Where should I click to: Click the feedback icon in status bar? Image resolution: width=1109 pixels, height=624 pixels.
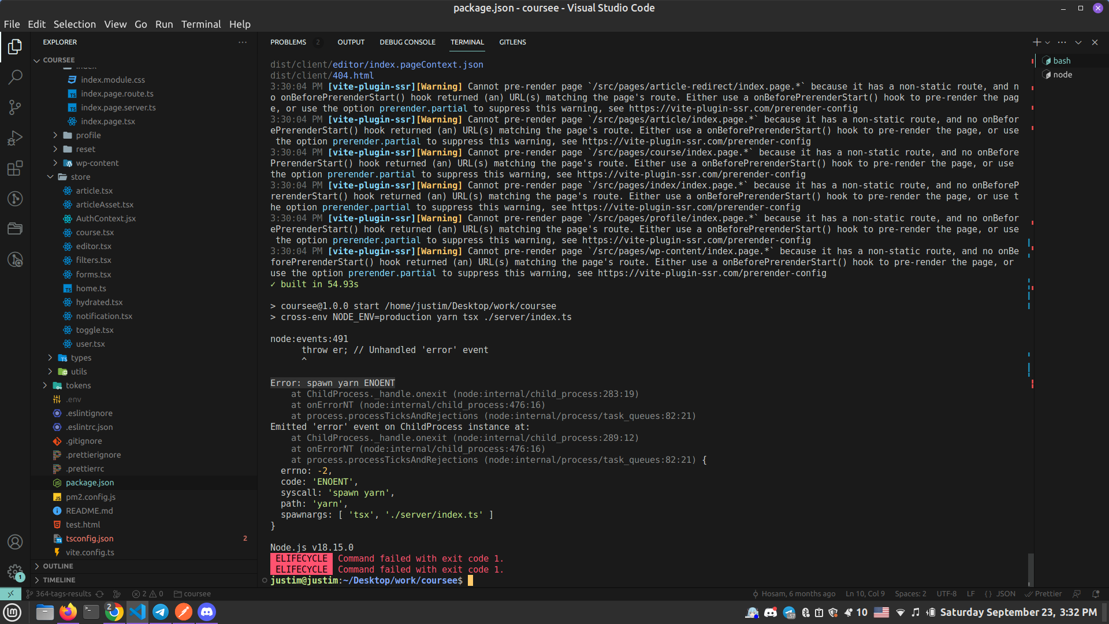[1077, 594]
